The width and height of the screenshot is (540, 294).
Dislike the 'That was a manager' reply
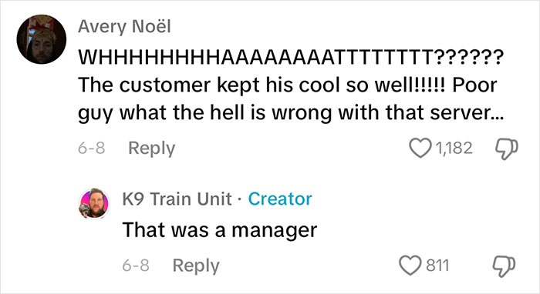tap(504, 266)
